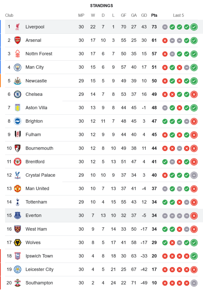Click the Newcastle club crest icon

click(x=18, y=81)
